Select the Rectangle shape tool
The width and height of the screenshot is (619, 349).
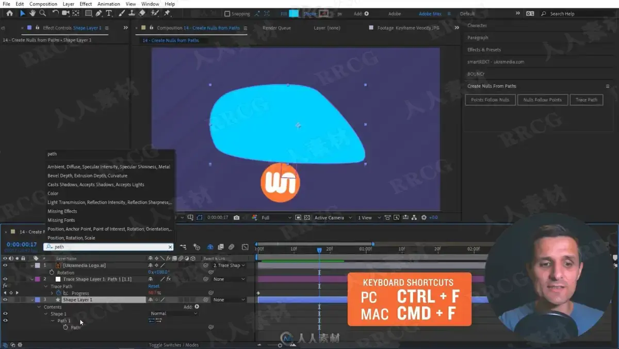[x=88, y=13]
